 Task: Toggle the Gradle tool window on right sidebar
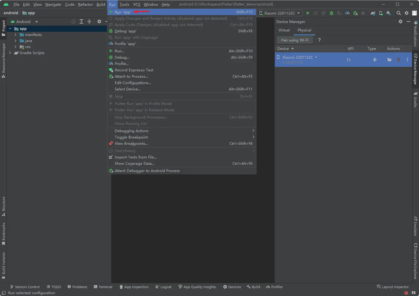tap(415, 100)
